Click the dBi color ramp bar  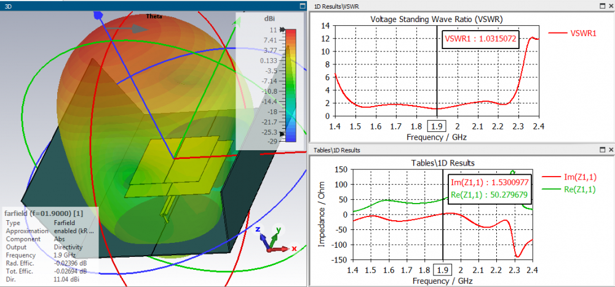[x=291, y=86]
